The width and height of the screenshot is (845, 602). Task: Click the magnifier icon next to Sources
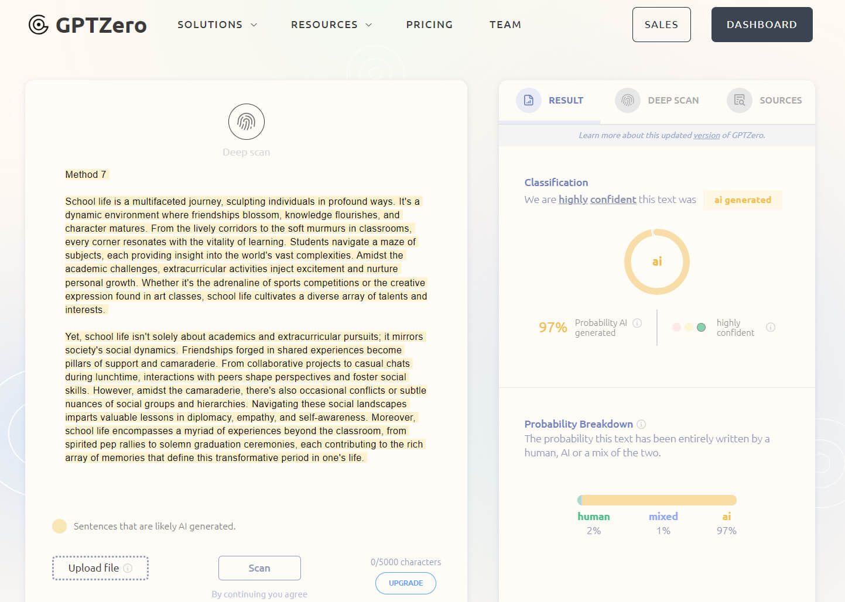tap(739, 100)
